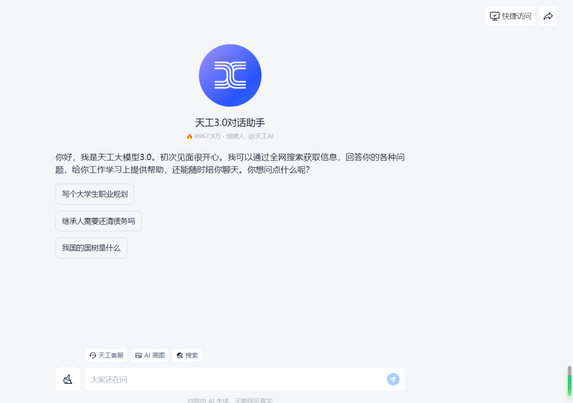Click the flame popularity icon
Image resolution: width=573 pixels, height=403 pixels.
189,136
